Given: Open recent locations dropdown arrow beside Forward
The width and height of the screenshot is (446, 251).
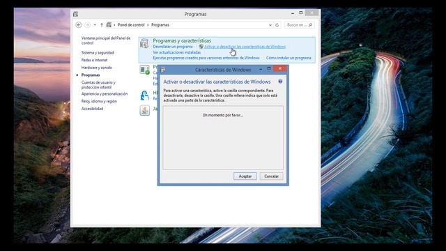Looking at the screenshot, I should coord(95,25).
